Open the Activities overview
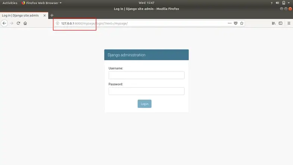Viewport: 293px width, 165px height. click(10, 3)
